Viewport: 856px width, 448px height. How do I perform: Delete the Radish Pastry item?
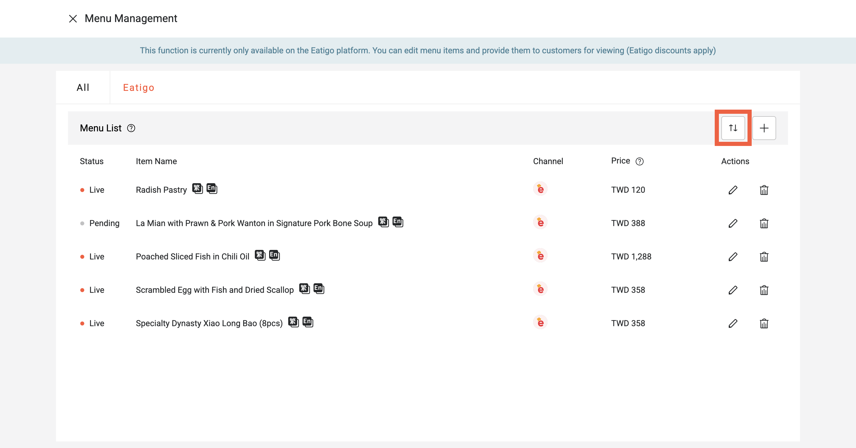(764, 190)
